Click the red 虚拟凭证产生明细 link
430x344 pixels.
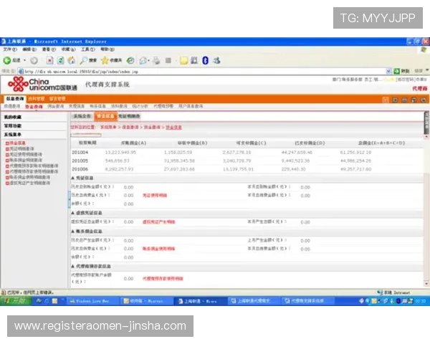point(158,222)
